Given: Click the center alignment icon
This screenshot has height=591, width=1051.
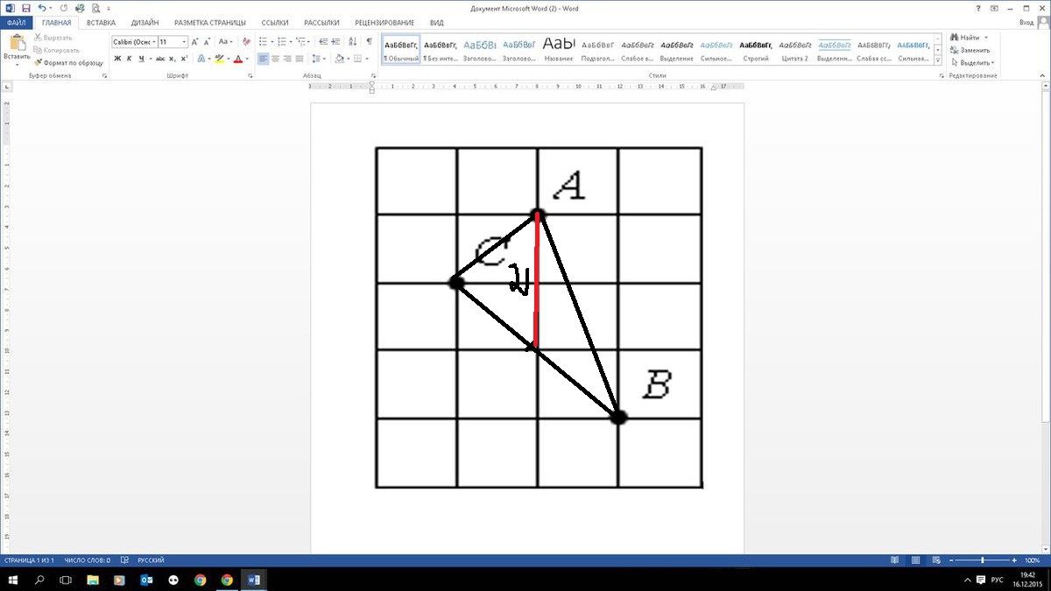Looking at the screenshot, I should coord(276,59).
